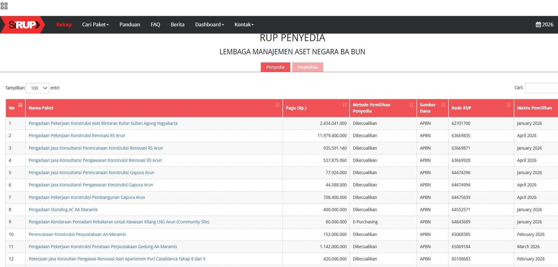This screenshot has width=558, height=267.
Task: Switch to the Swakelola tab
Action: coord(308,67)
